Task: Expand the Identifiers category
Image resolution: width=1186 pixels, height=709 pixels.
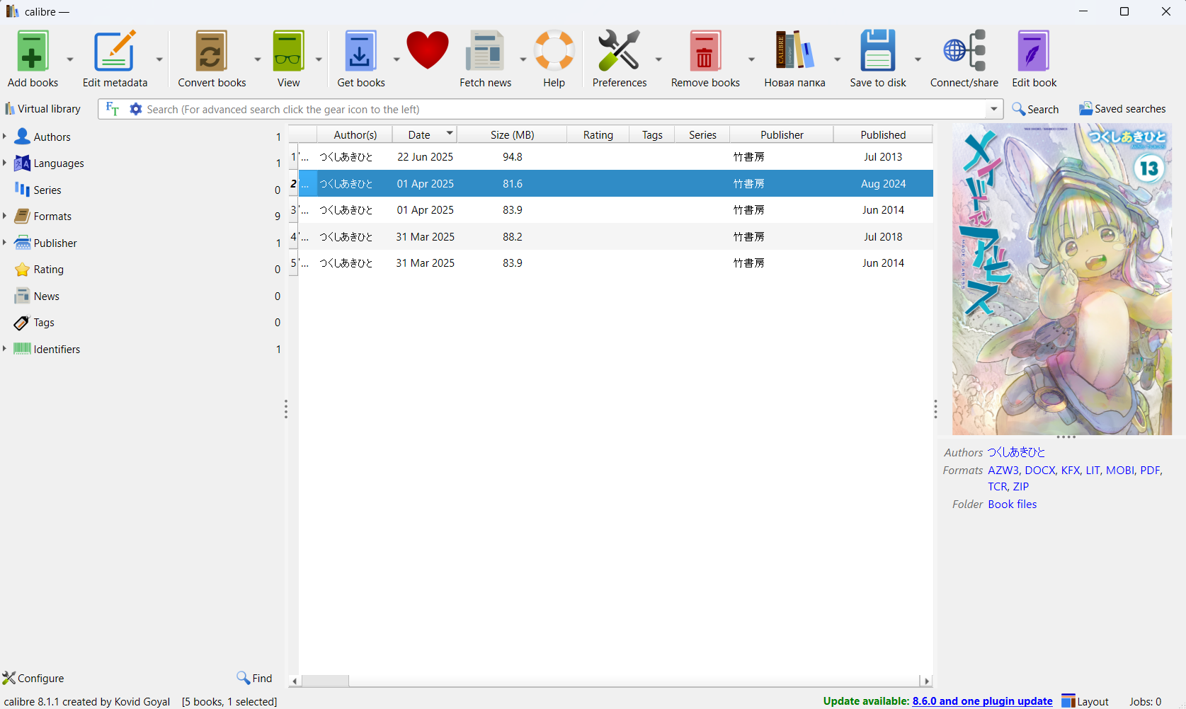Action: [5, 349]
